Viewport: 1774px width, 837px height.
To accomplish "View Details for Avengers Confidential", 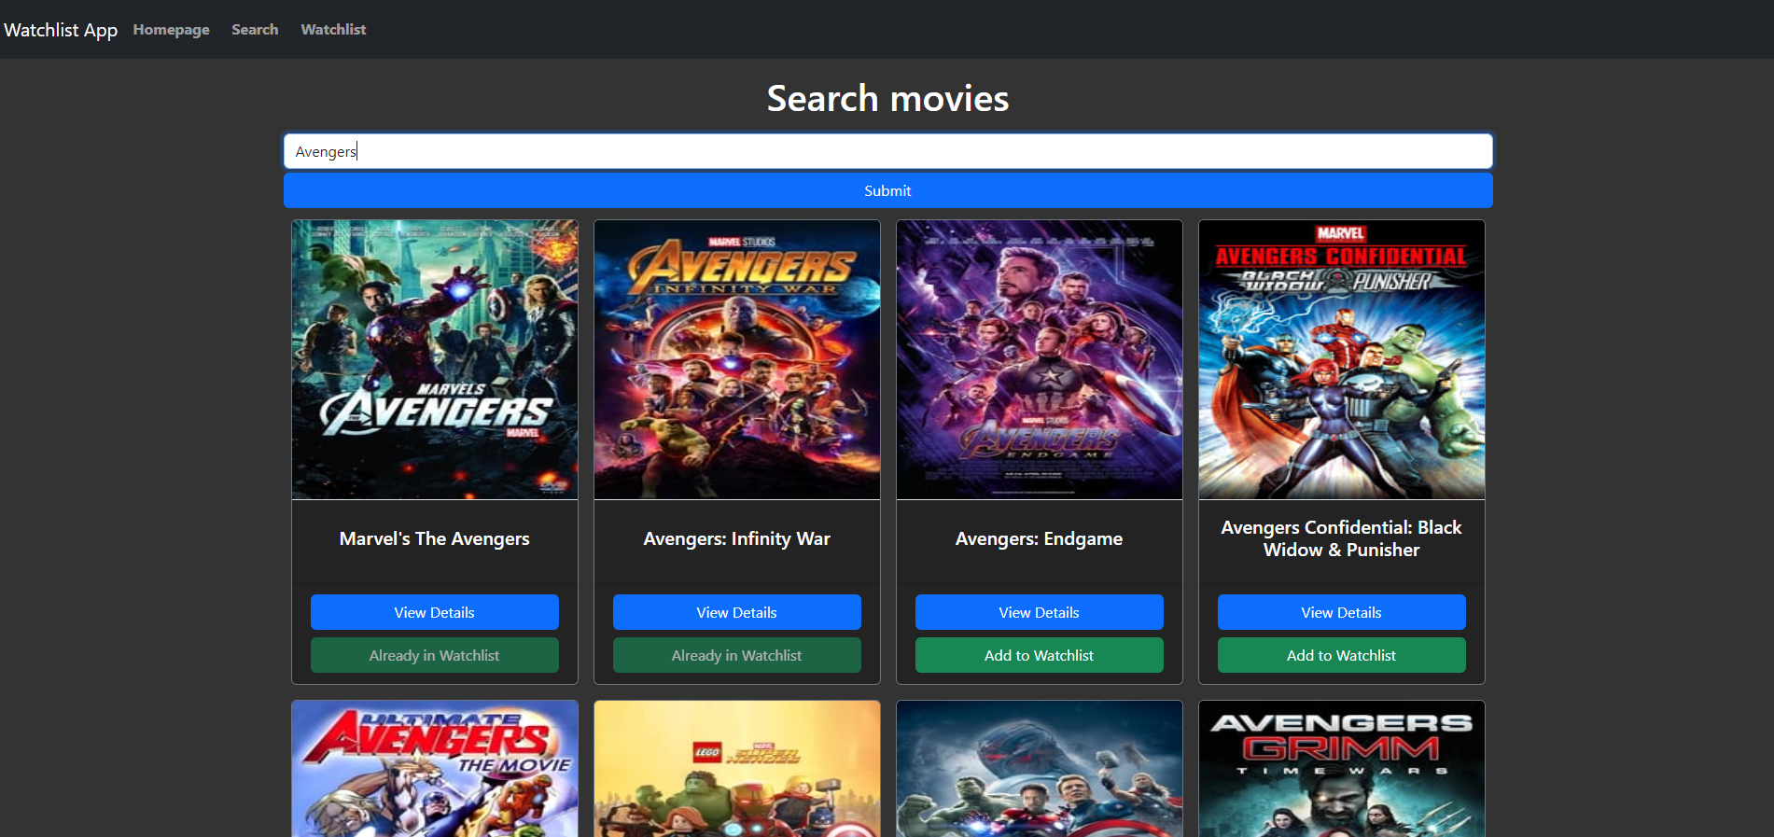I will tap(1341, 612).
